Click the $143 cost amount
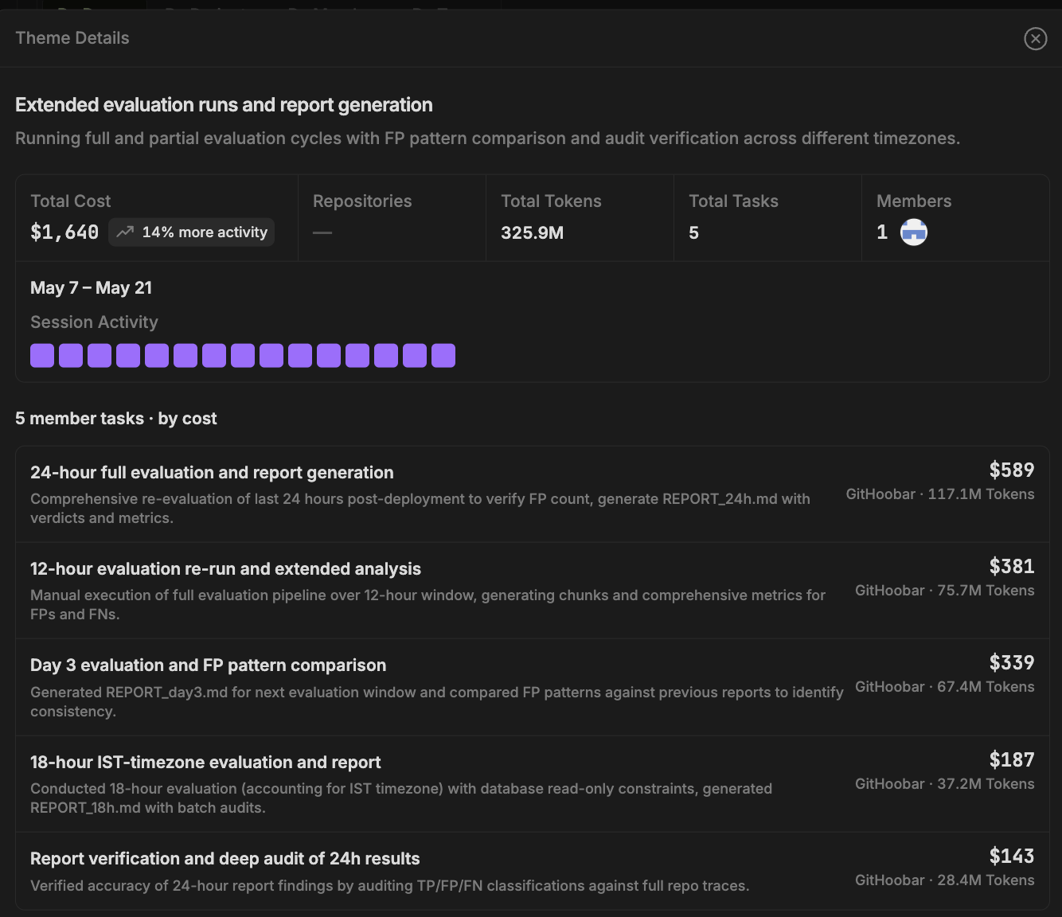The height and width of the screenshot is (917, 1062). pyautogui.click(x=1012, y=856)
